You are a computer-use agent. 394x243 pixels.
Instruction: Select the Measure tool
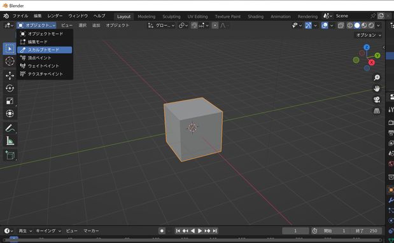(x=10, y=141)
